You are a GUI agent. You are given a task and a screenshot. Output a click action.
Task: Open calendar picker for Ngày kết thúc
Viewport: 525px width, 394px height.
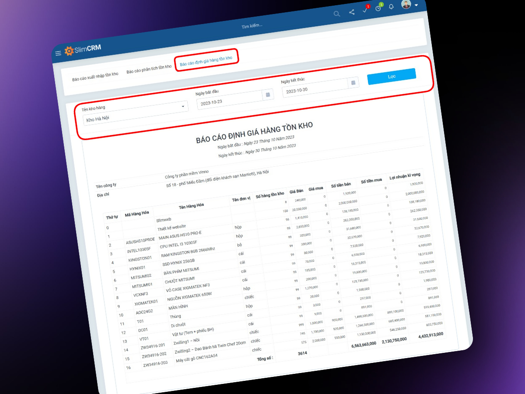tap(353, 82)
